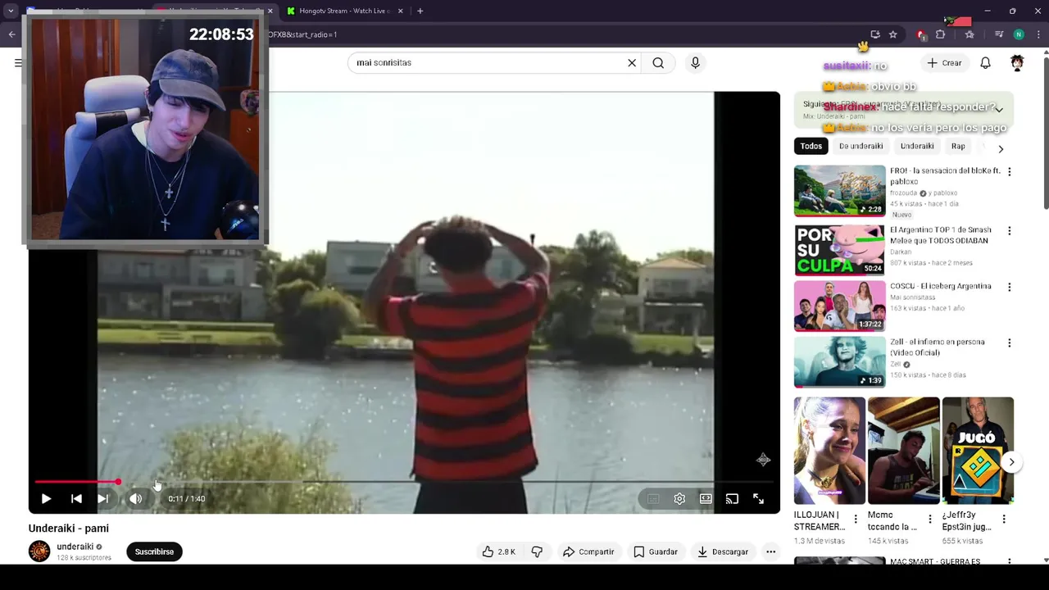Open the red extension with badge 1

(920, 34)
